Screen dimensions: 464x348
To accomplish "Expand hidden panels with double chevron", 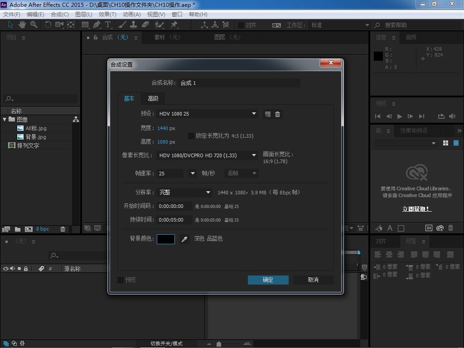I will coord(459,130).
